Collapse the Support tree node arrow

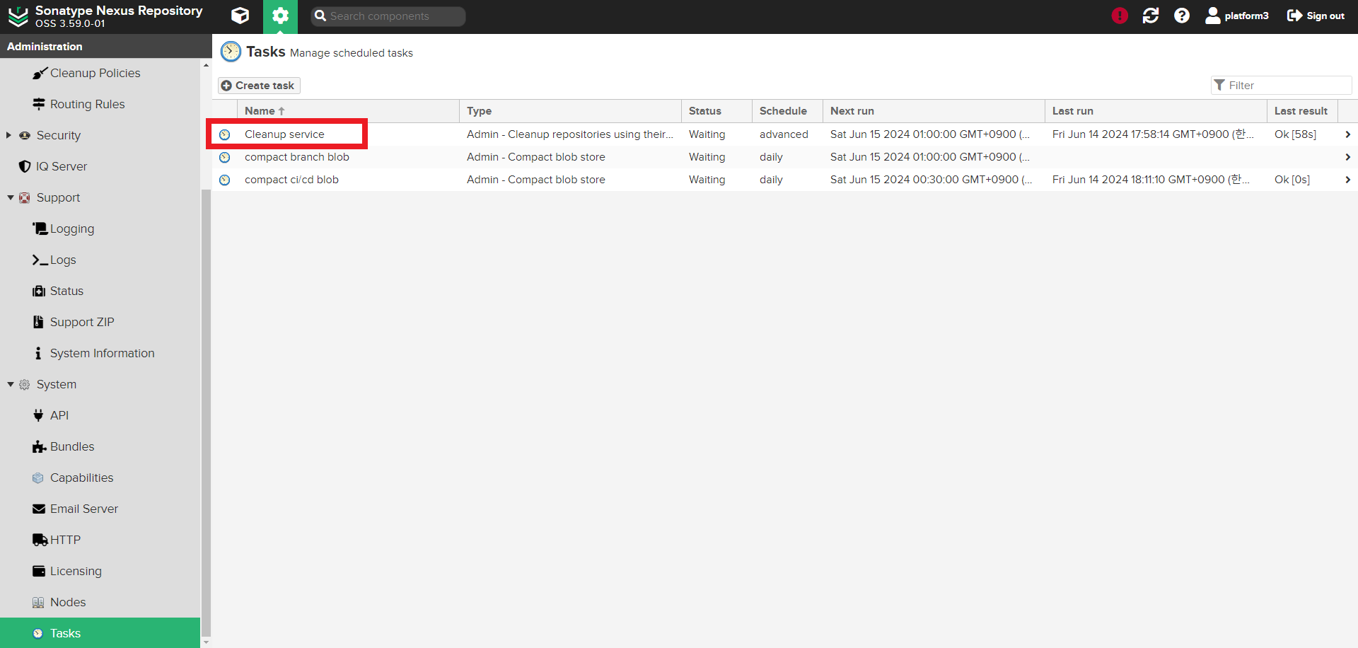coord(10,197)
